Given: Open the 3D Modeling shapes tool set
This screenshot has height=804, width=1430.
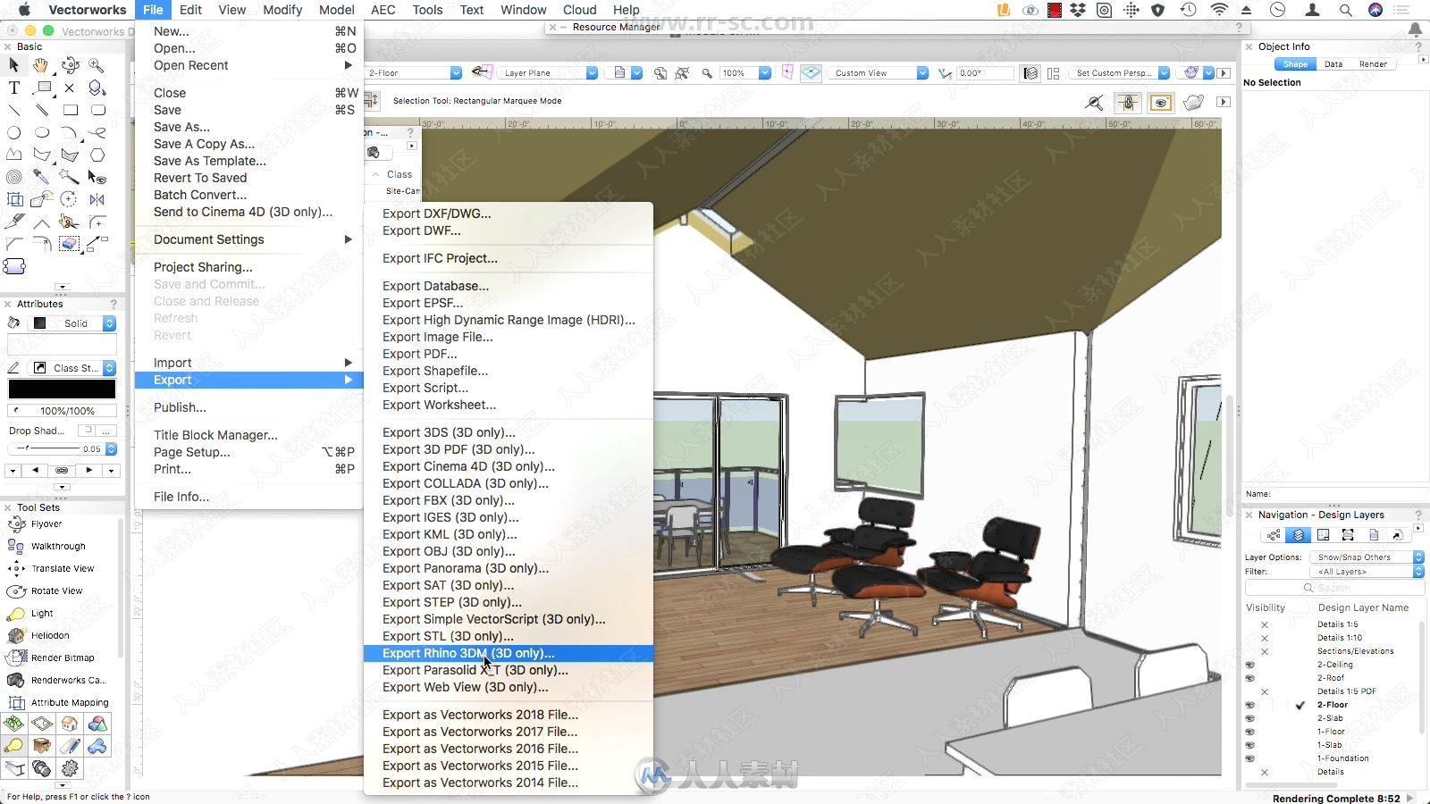Looking at the screenshot, I should click(97, 724).
